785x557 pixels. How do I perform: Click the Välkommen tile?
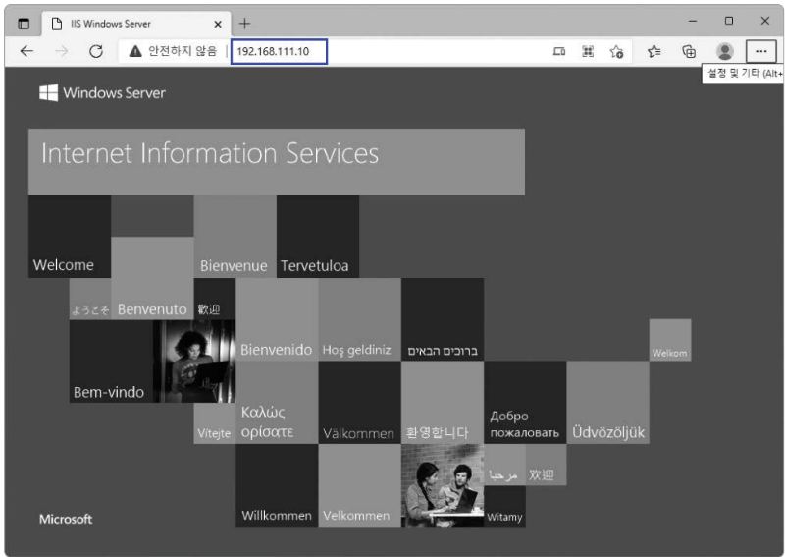359,402
